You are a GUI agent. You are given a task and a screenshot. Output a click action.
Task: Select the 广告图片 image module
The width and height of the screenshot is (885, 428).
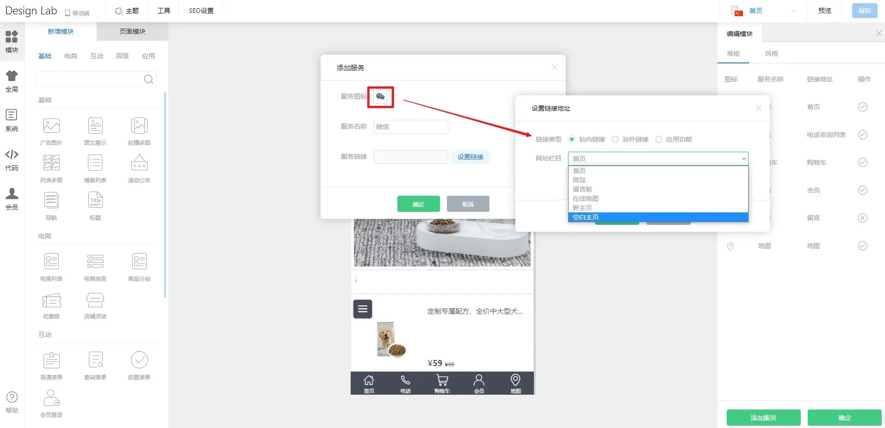[x=51, y=130]
